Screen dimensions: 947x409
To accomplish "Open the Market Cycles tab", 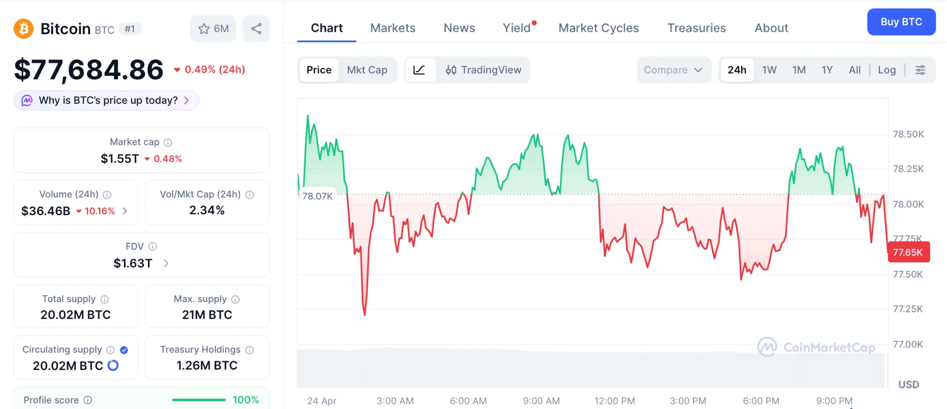I will coord(598,28).
